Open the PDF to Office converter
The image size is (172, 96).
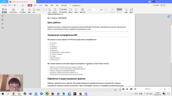click(x=13, y=11)
